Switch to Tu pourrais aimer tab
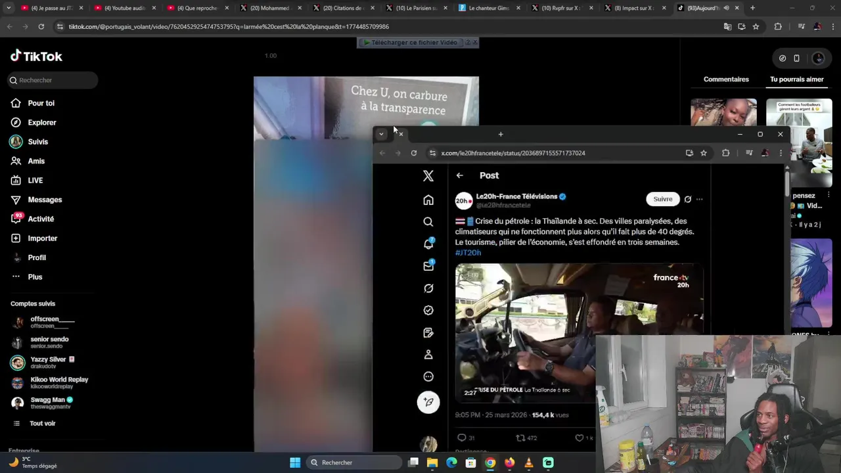The image size is (841, 473). tap(797, 79)
